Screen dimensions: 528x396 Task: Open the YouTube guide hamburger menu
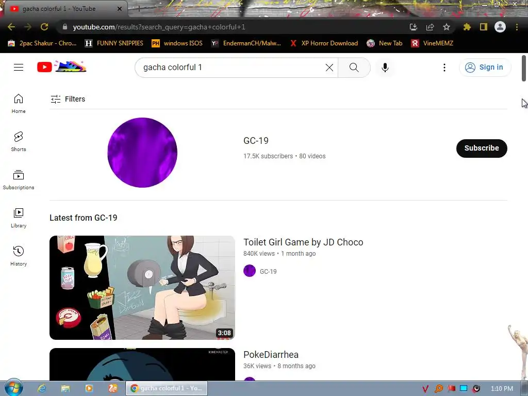point(19,68)
